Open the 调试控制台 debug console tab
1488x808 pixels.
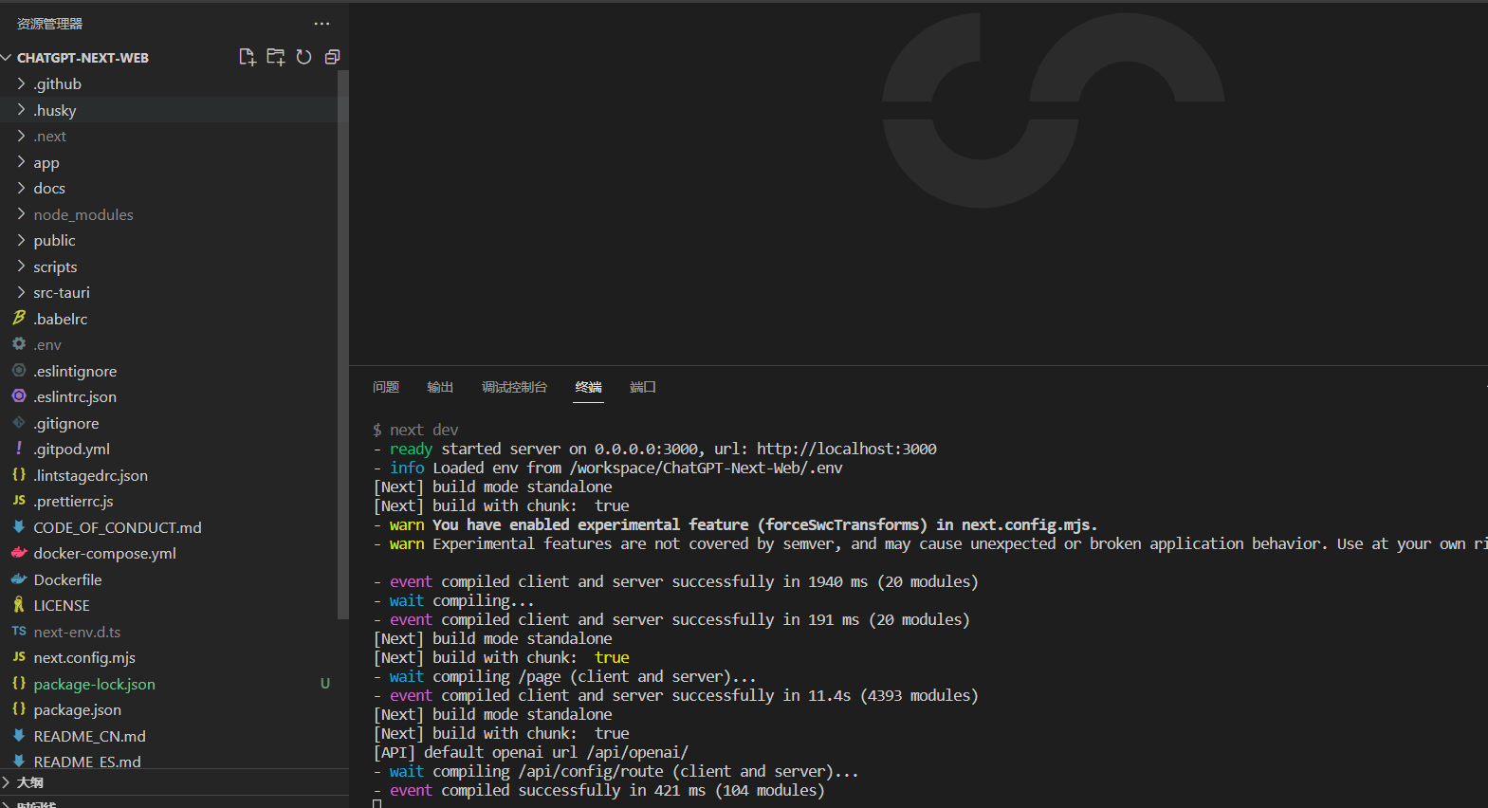click(x=514, y=387)
